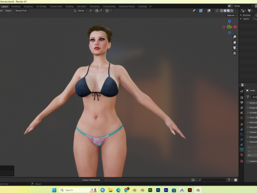Viewport: 257px width, 193px height.
Task: Open the Scripting workspace tab
Action: pos(142,6)
